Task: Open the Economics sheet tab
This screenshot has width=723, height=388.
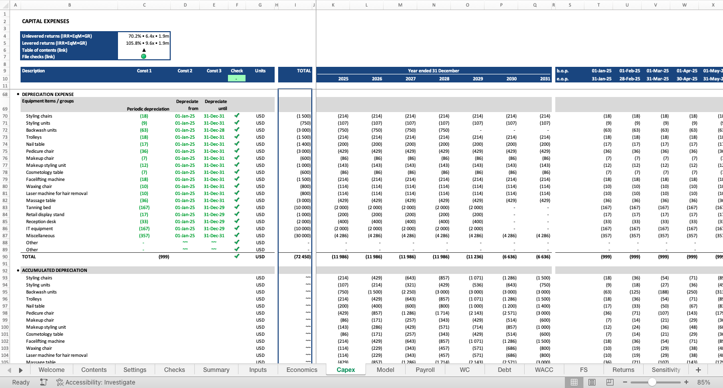Action: 302,369
